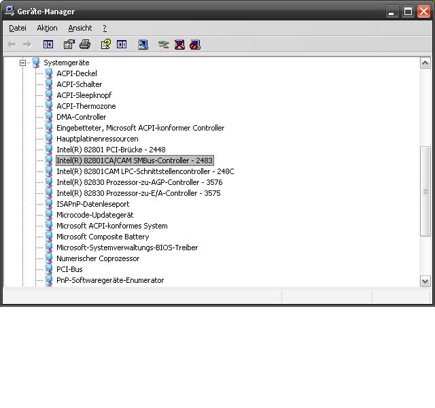The image size is (435, 408).
Task: Select Intel(R) 82830 Prozessor-zu-AGP-Controller - 3576
Action: click(139, 182)
